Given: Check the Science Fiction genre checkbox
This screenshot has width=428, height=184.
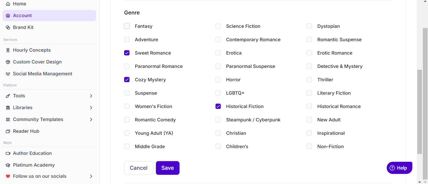Looking at the screenshot, I should pyautogui.click(x=218, y=26).
